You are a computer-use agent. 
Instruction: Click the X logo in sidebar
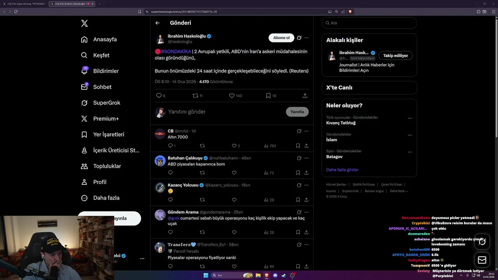pyautogui.click(x=84, y=23)
